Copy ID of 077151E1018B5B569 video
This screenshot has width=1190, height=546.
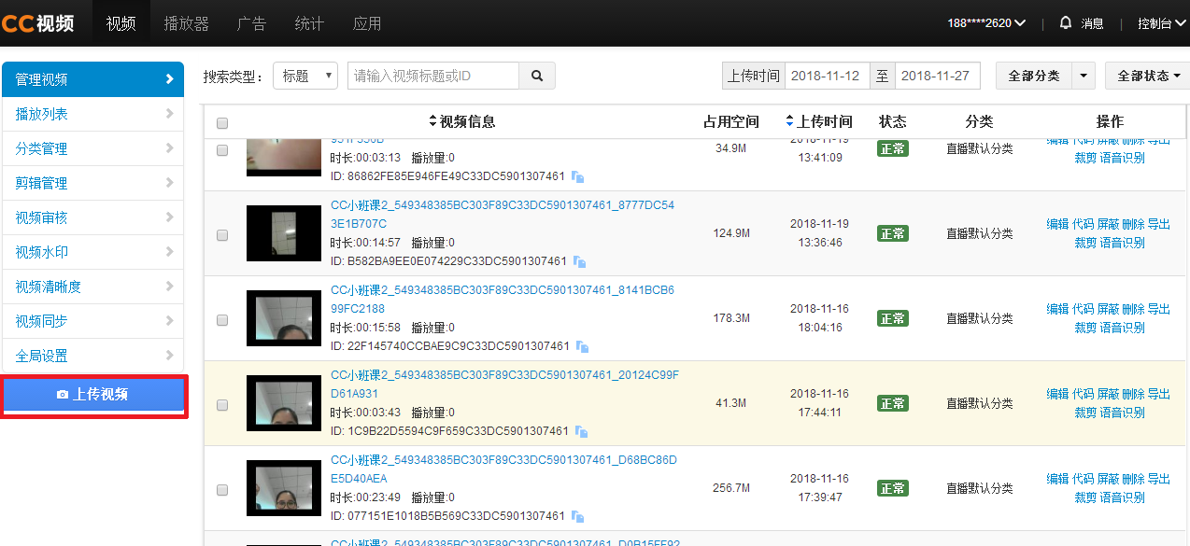click(578, 516)
